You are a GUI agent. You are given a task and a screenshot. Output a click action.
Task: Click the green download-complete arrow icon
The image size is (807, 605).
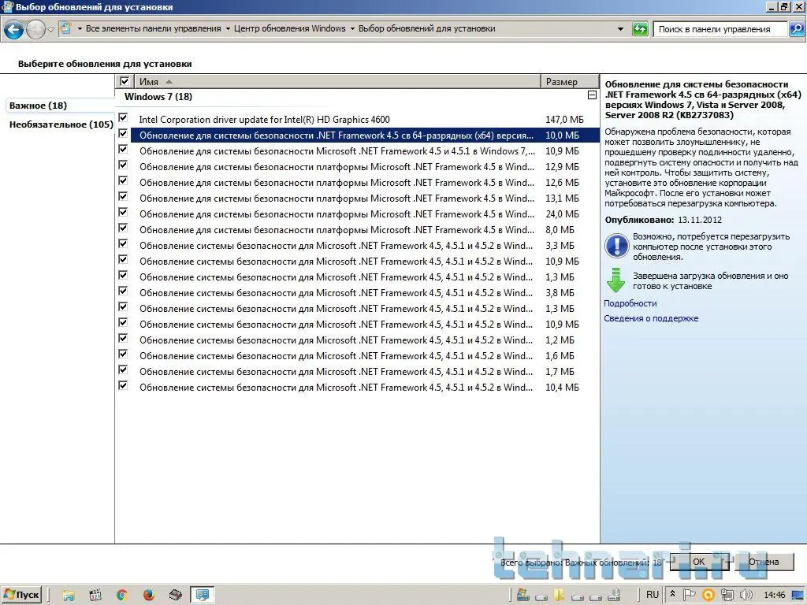615,280
